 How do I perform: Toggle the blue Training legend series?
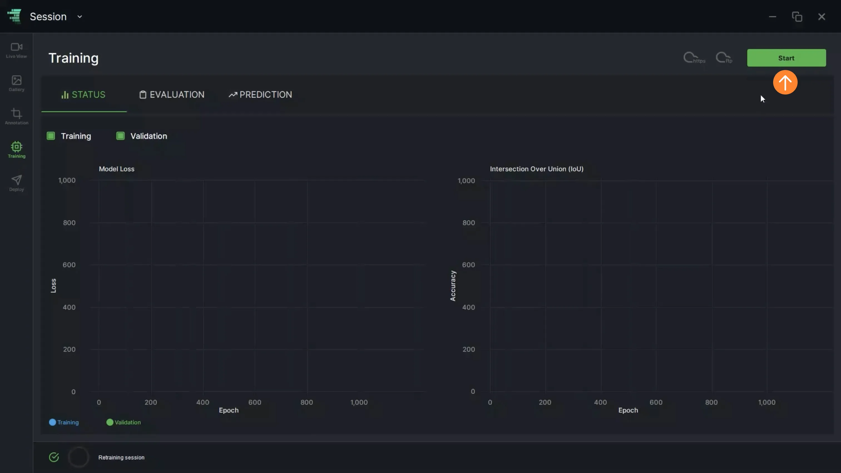coord(64,422)
